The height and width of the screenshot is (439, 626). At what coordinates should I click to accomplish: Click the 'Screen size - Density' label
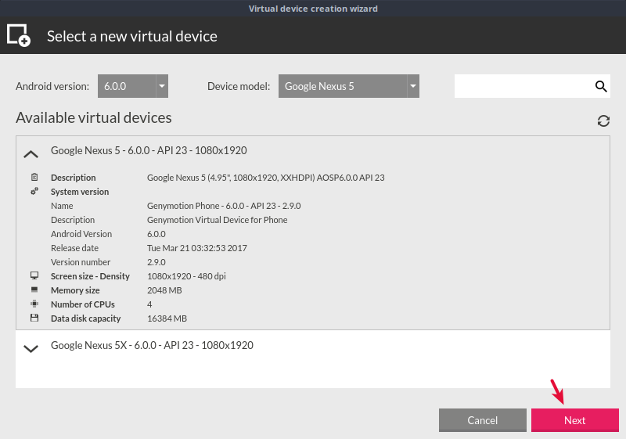pos(90,276)
